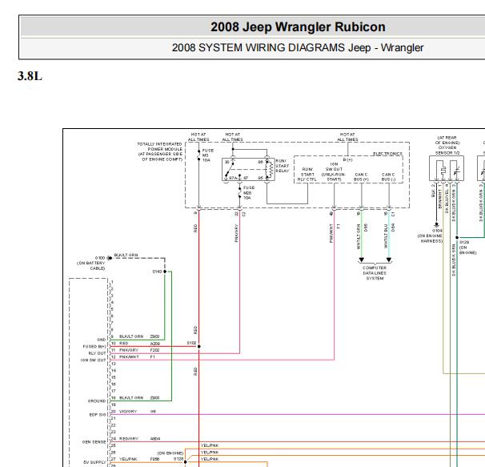Click the "WHT/LT BLU" vertical wire label
The width and height of the screenshot is (485, 467).
[x=386, y=236]
